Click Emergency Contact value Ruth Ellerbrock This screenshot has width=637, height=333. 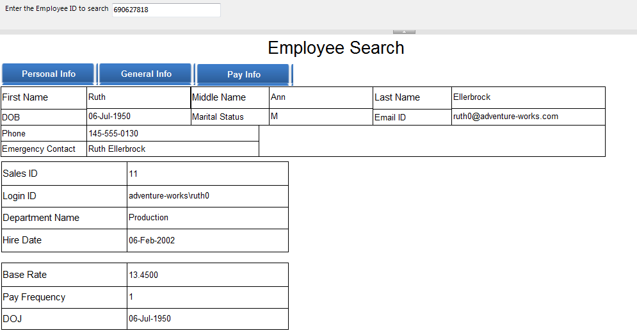click(x=117, y=149)
